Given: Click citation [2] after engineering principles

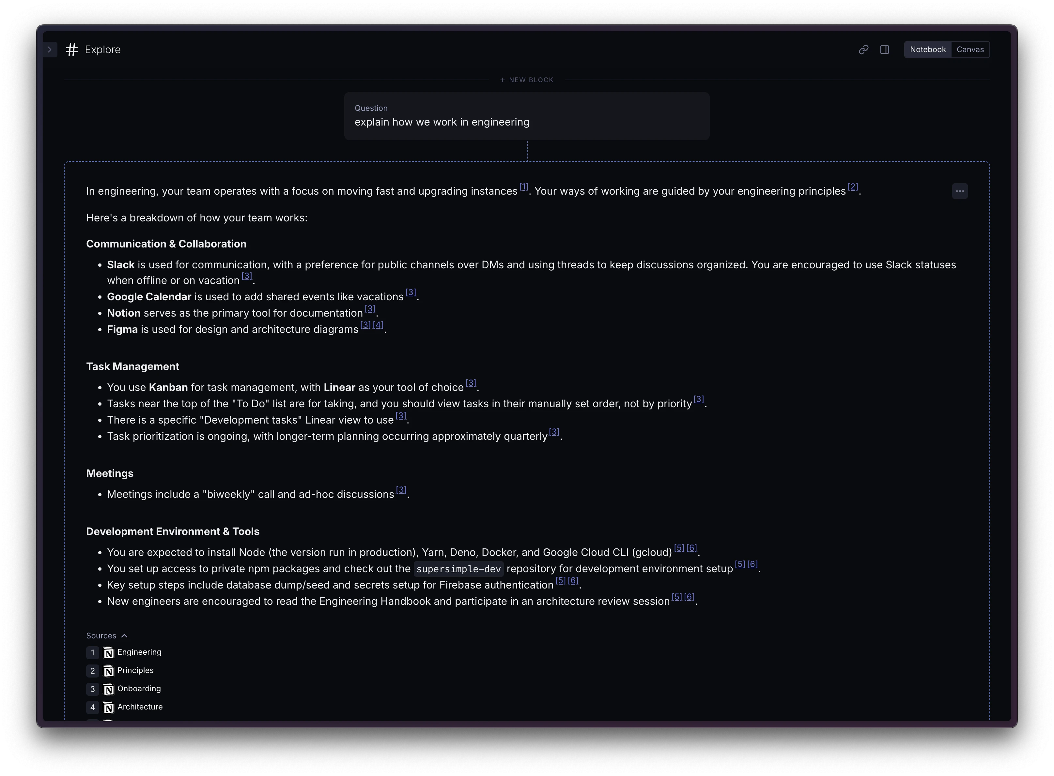Looking at the screenshot, I should point(853,187).
